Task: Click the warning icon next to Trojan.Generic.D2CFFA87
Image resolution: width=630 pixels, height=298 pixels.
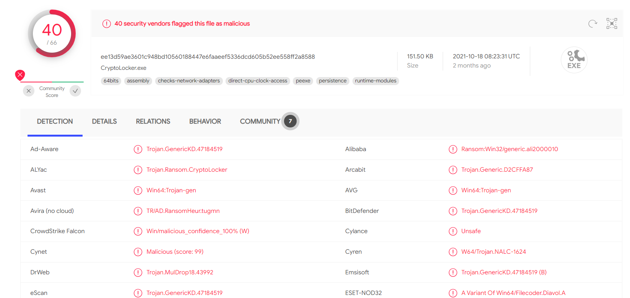Action: 453,170
